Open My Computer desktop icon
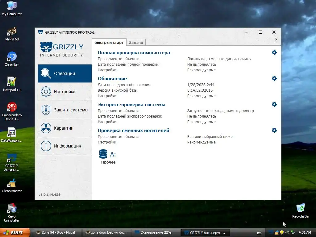The width and height of the screenshot is (316, 237). tap(12, 8)
